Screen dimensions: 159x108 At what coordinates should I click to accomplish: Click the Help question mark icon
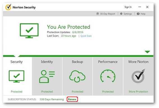pyautogui.click(x=138, y=14)
